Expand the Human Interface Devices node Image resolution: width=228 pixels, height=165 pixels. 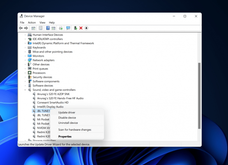[x=25, y=35]
